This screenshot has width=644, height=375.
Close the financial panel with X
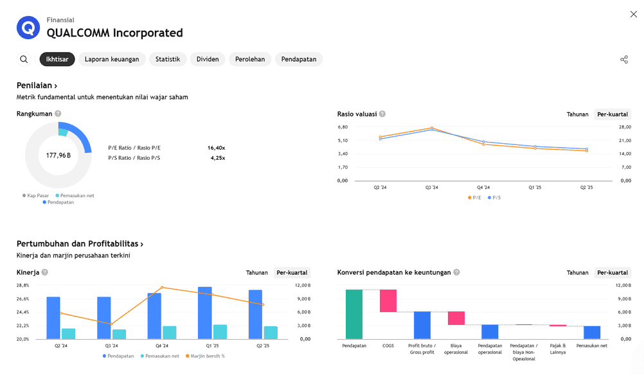pos(633,14)
